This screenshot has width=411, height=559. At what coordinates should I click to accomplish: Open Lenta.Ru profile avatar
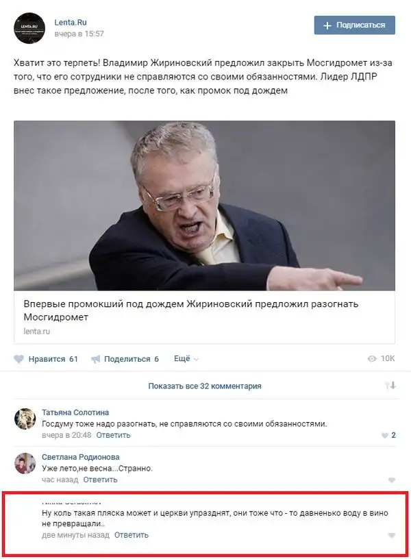coord(29,28)
